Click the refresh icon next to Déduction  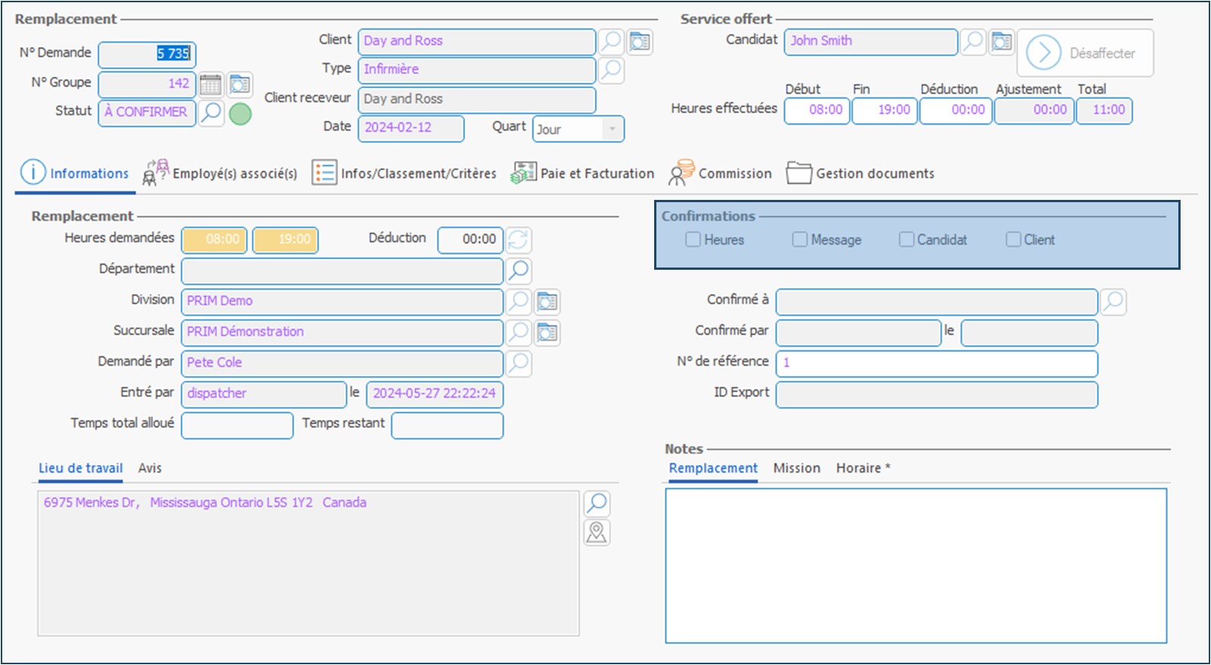(x=519, y=240)
